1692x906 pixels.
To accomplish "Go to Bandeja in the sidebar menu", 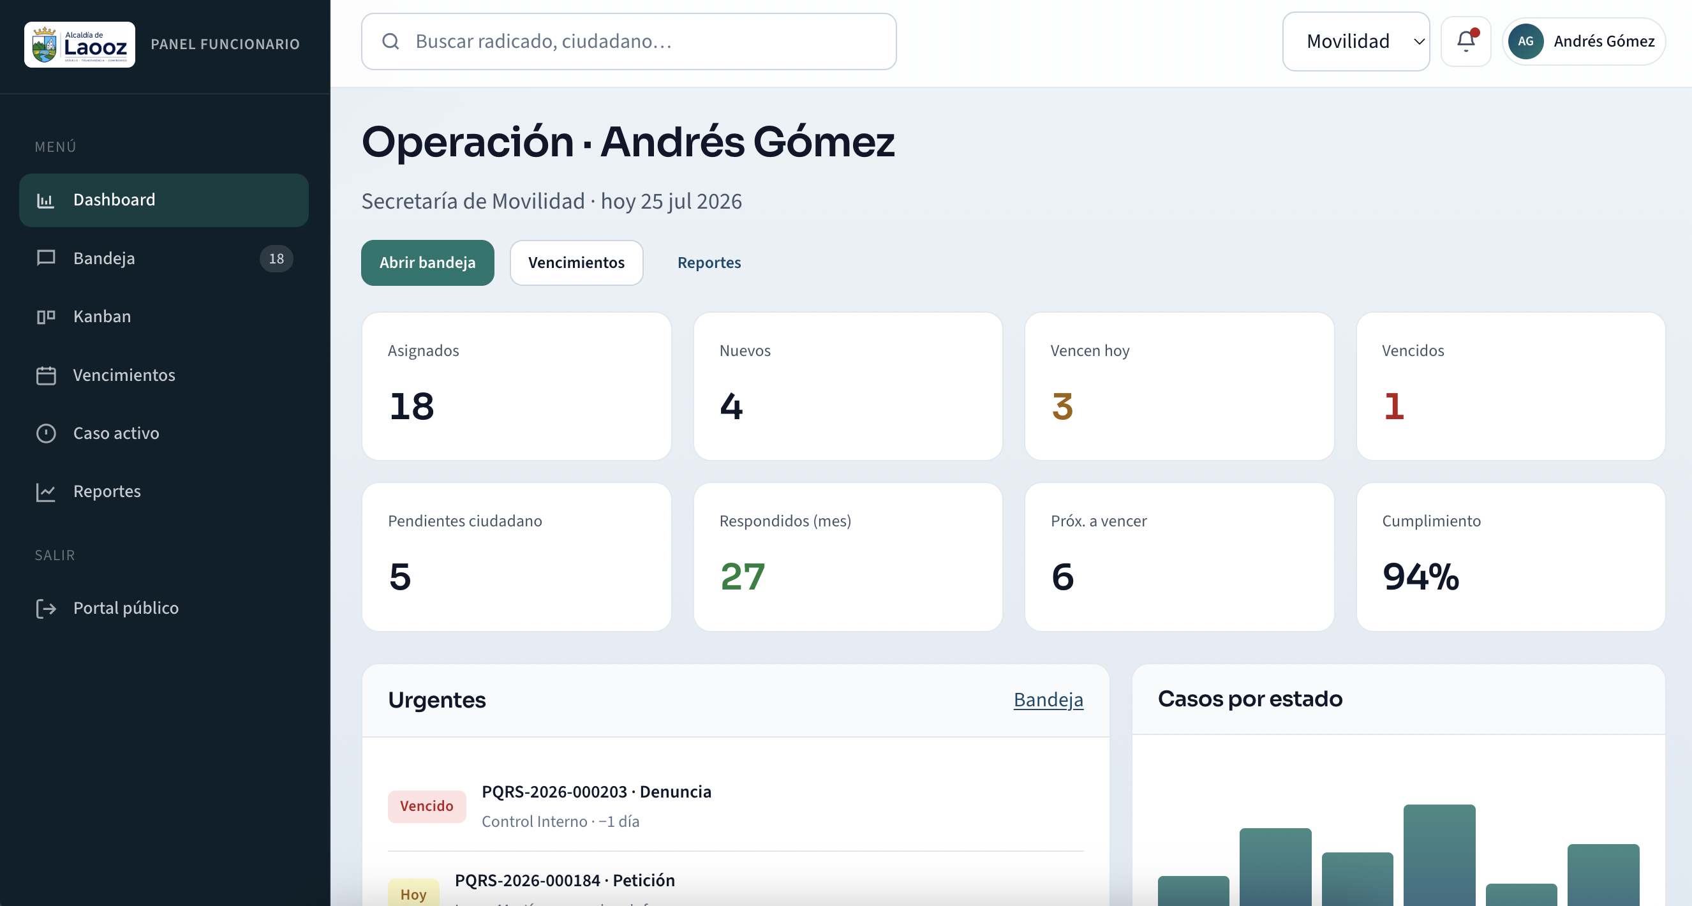I will tap(163, 259).
